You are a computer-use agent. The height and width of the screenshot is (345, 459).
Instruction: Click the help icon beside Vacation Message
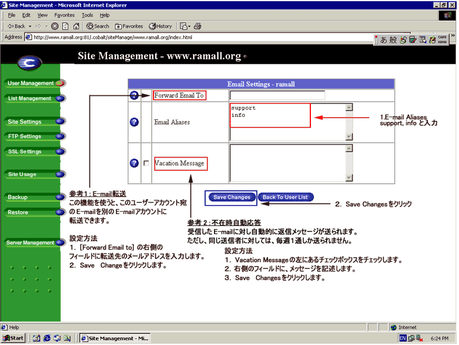point(134,163)
